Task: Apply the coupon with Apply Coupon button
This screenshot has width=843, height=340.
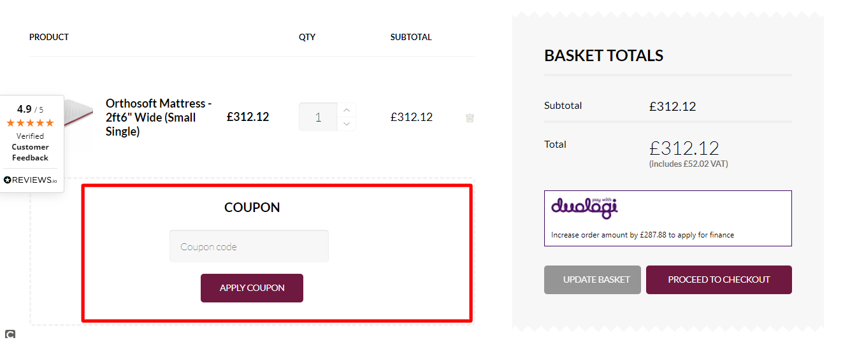Action: point(252,288)
